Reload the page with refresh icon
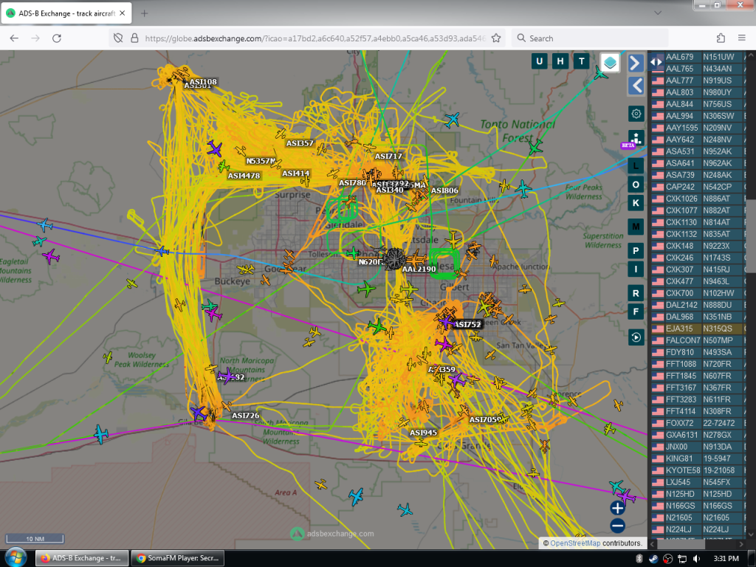 [57, 38]
